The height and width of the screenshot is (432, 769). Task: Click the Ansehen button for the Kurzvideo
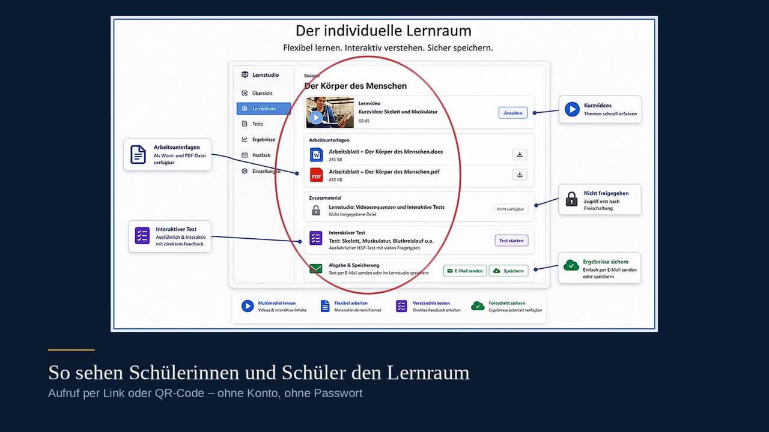point(513,113)
